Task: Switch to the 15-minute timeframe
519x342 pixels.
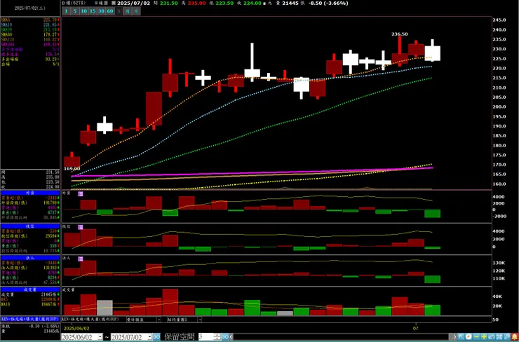Action: (93, 11)
